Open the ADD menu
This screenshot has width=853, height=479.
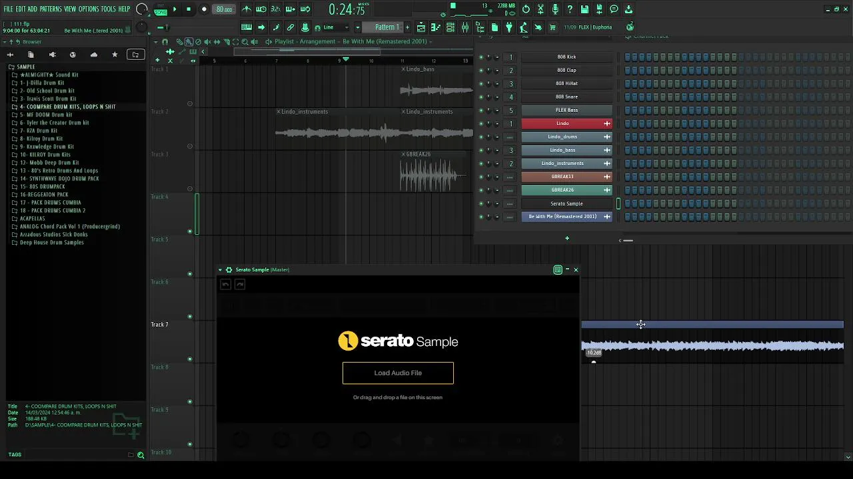click(x=33, y=9)
